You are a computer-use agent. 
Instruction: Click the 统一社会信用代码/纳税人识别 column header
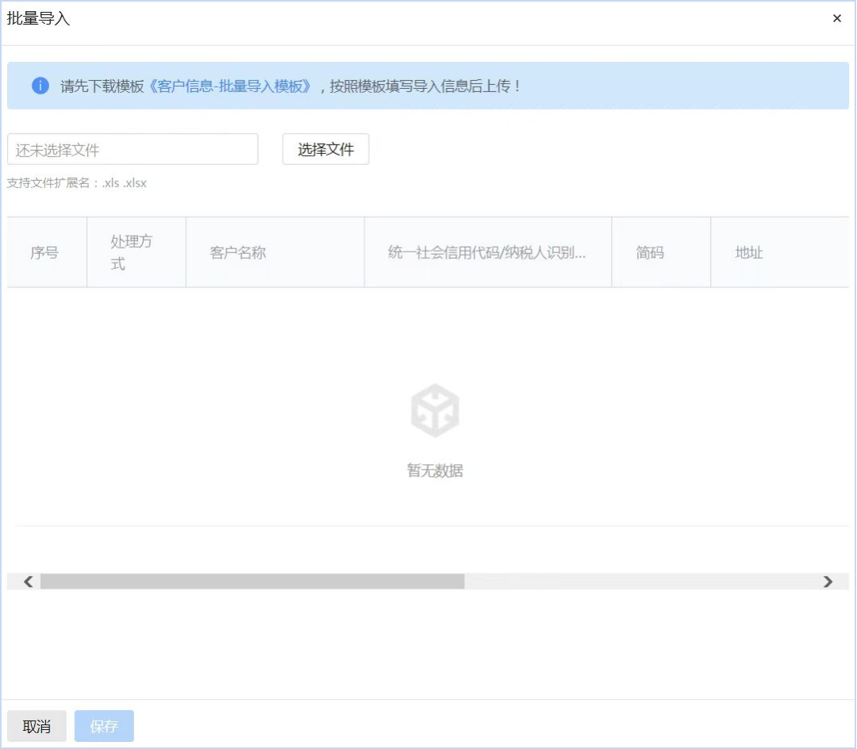[488, 252]
